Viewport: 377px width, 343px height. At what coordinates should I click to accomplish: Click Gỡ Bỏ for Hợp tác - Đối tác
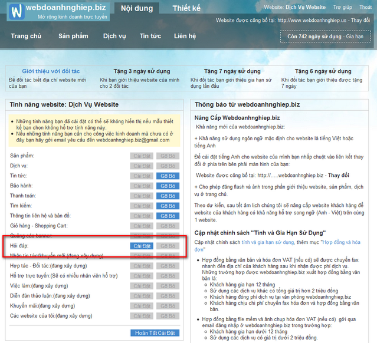[x=168, y=266]
